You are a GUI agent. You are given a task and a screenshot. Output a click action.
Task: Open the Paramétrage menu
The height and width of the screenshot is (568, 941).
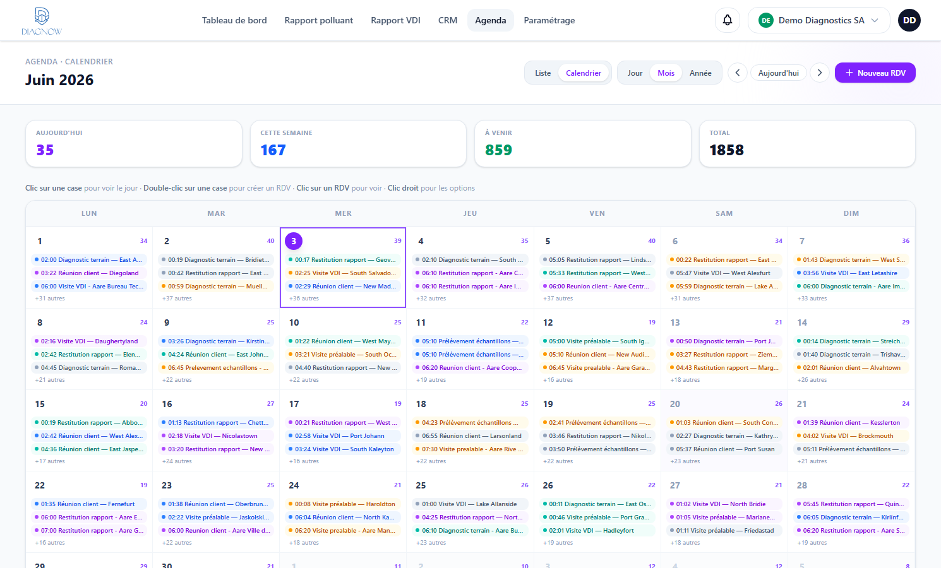coord(549,20)
